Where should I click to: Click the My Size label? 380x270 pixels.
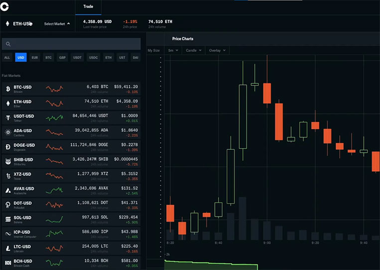click(154, 50)
